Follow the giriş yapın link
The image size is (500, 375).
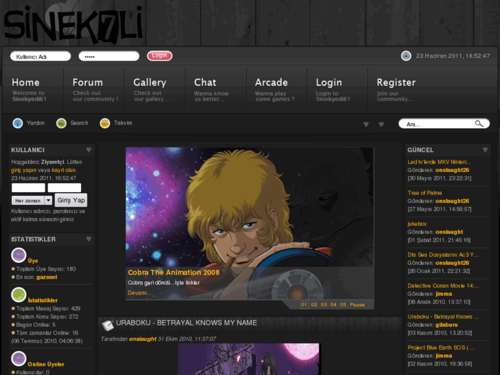(23, 170)
